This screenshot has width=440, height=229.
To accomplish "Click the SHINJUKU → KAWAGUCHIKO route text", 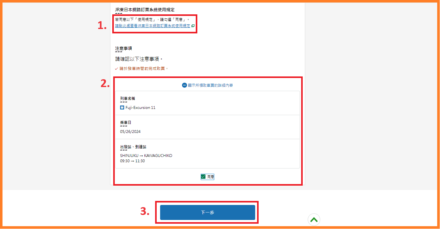I will coord(146,156).
